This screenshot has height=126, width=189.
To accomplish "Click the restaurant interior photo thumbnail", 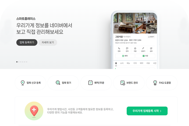I will [x=124, y=23].
